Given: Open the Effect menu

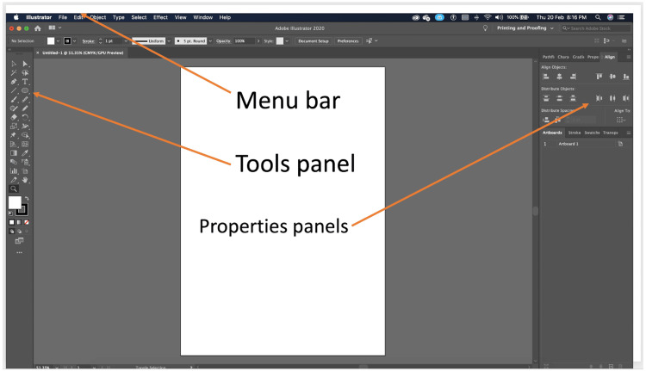Looking at the screenshot, I should [x=160, y=17].
